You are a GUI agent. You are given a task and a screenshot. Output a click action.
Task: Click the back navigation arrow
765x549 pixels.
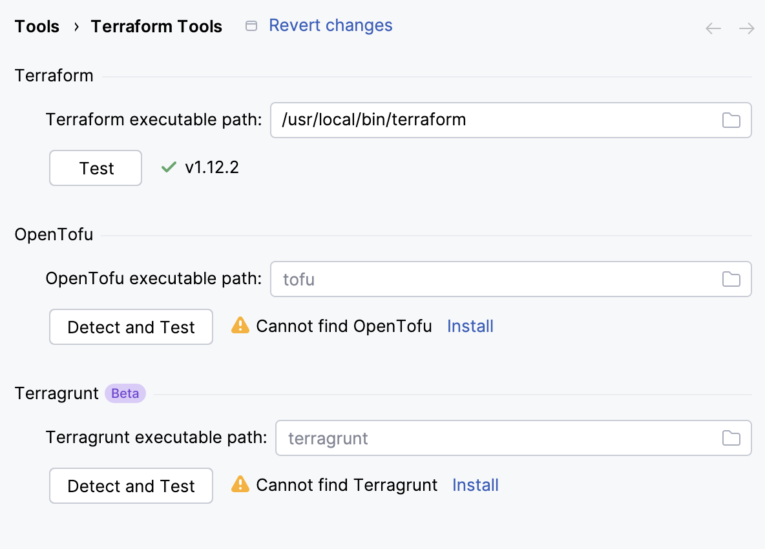click(x=713, y=28)
